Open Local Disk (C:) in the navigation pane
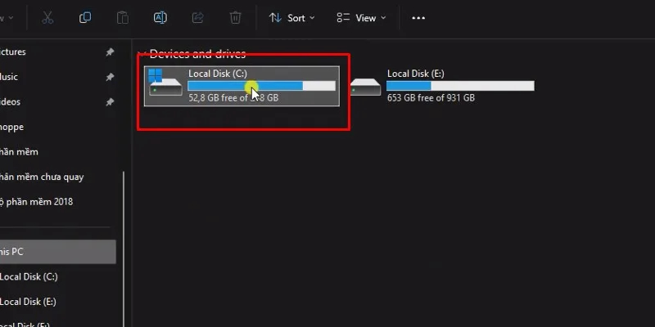The height and width of the screenshot is (327, 655). click(29, 276)
